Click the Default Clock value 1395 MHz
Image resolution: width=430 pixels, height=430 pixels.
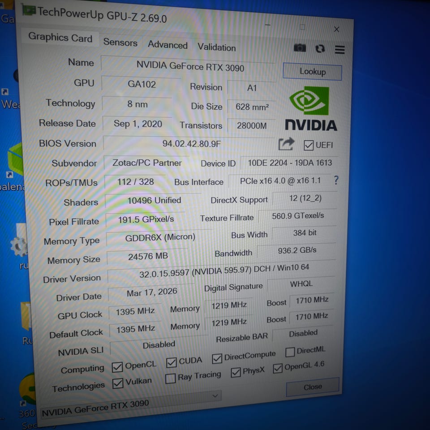(135, 329)
